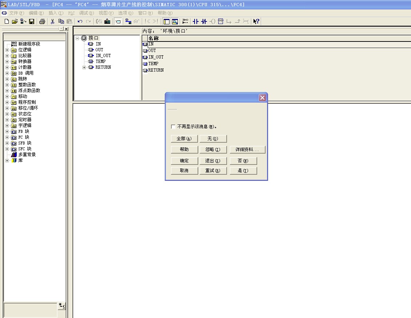Create a new block with the New icon
The width and height of the screenshot is (411, 318).
[7, 21]
